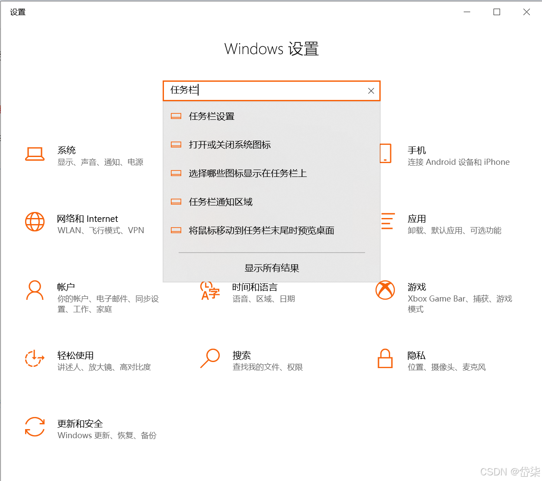
Task: Select the 打开或关闭系统图标 suggestion
Action: pyautogui.click(x=272, y=144)
